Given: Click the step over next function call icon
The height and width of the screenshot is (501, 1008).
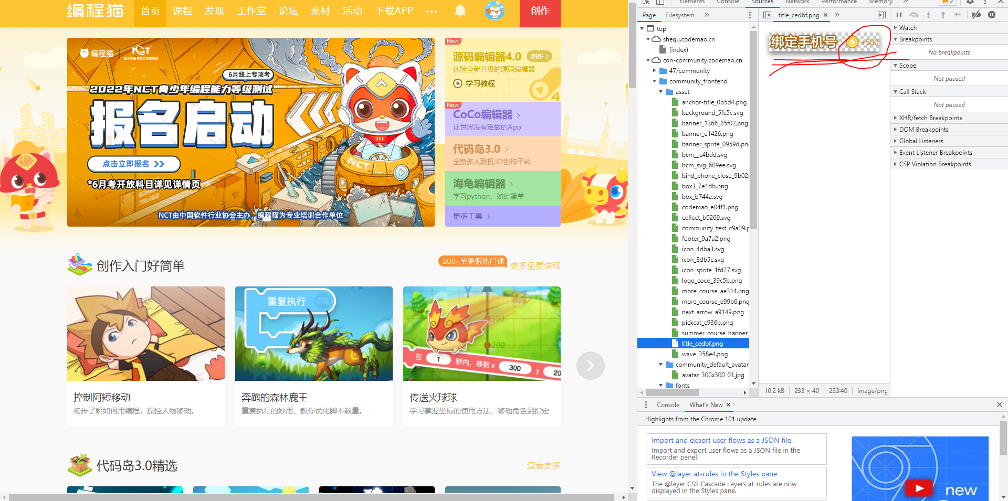Looking at the screenshot, I should point(913,15).
